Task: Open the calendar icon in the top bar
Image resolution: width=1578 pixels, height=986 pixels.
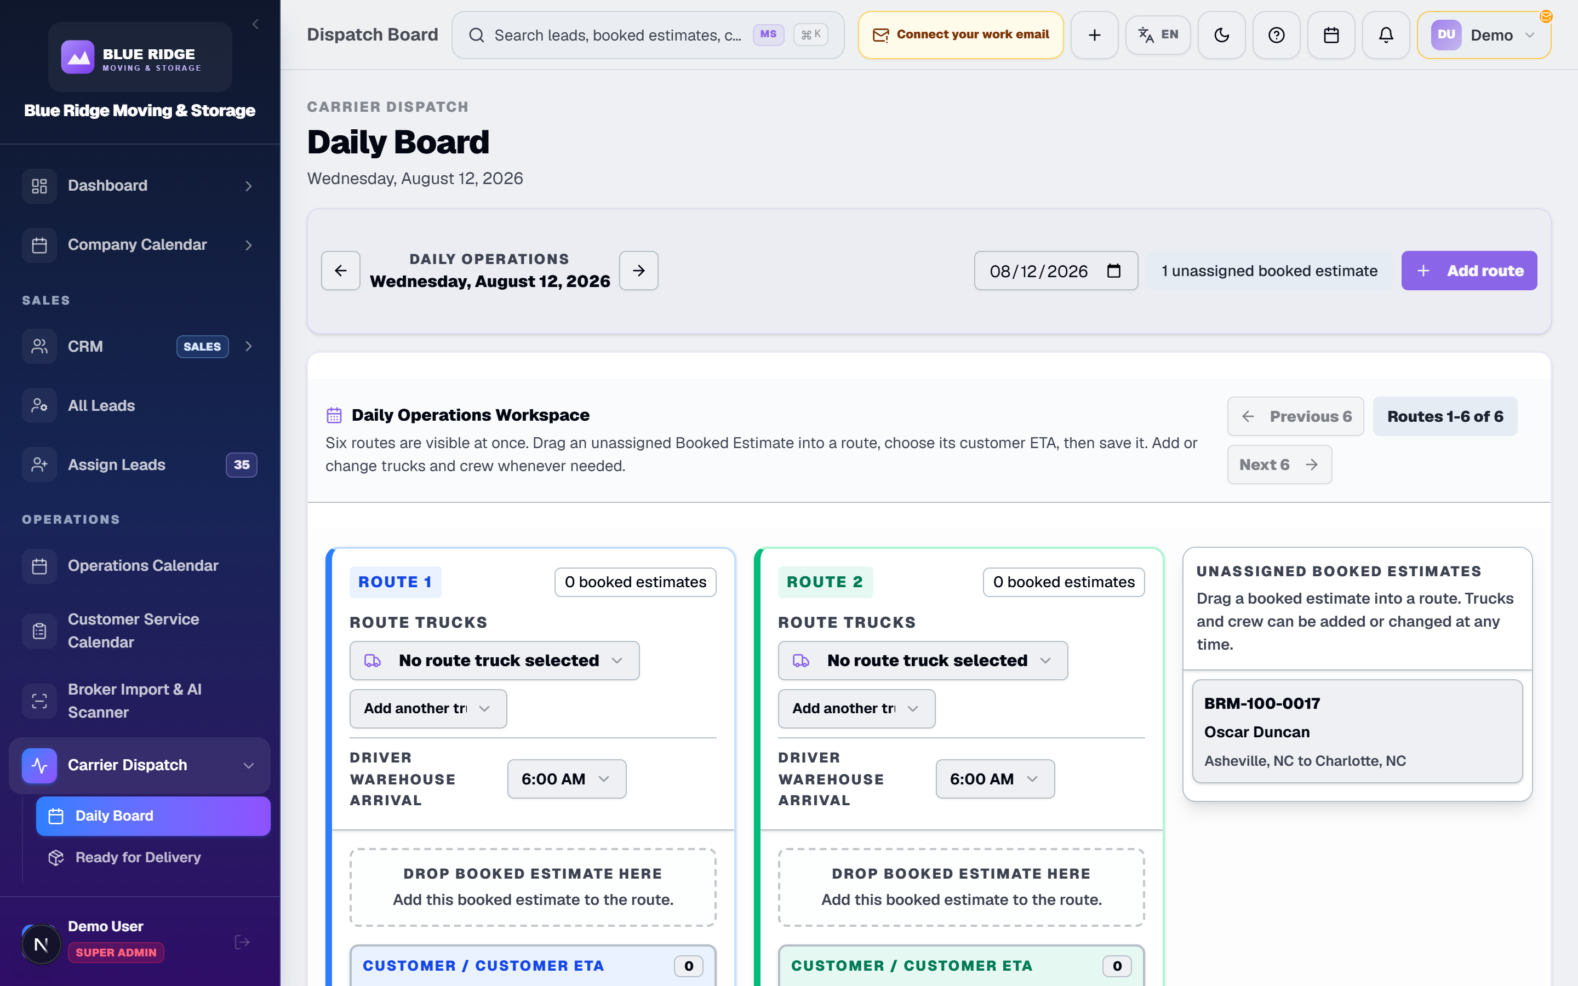Action: coord(1331,35)
